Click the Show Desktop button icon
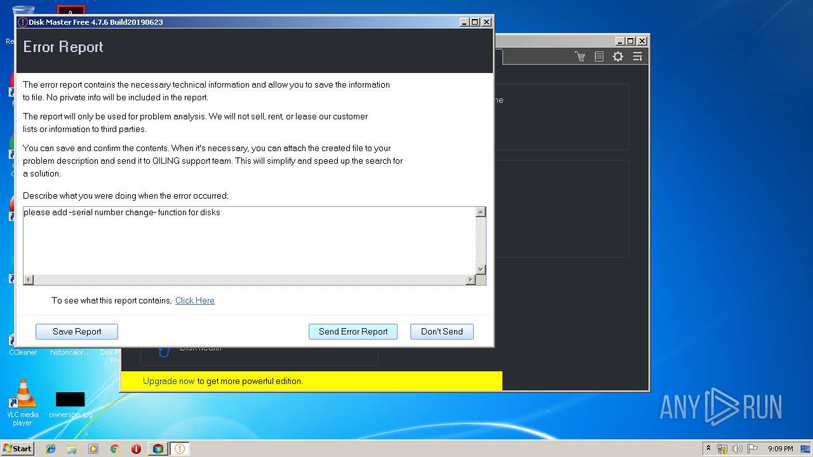Viewport: 813px width, 457px height. [806, 449]
